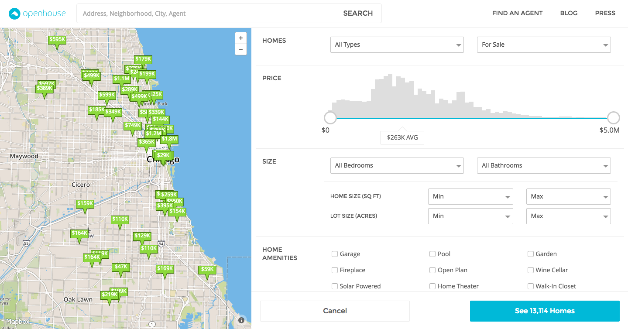Select the $199K map marker

pos(147,74)
